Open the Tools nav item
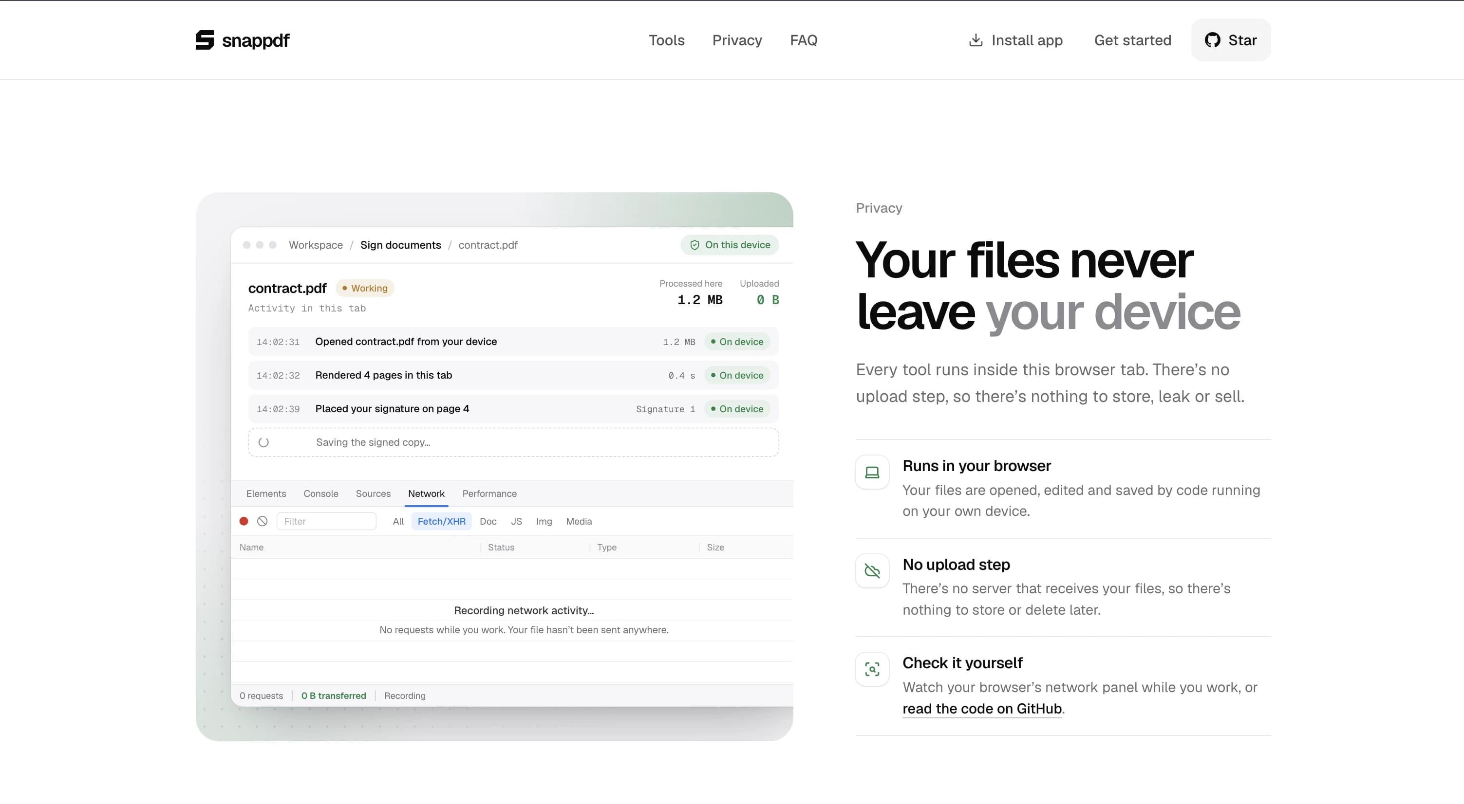This screenshot has height=804, width=1464. pos(667,40)
